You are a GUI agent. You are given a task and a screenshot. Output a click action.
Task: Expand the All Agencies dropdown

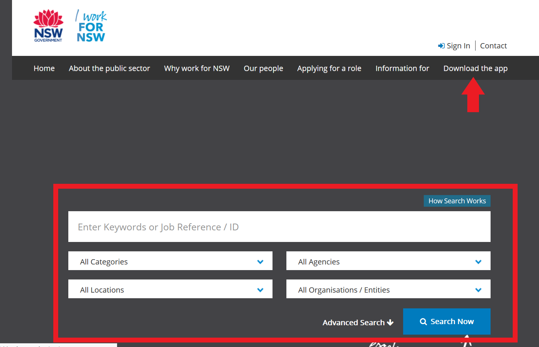pos(388,261)
